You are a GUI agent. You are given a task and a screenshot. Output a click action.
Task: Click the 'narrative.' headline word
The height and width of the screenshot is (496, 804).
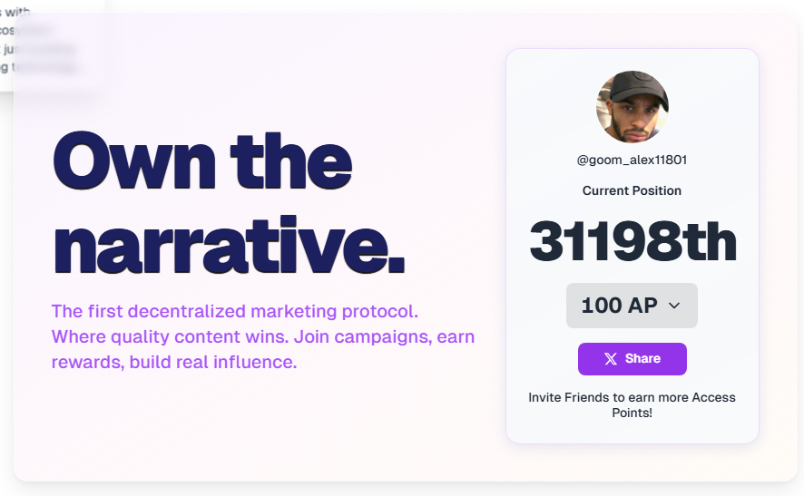229,245
